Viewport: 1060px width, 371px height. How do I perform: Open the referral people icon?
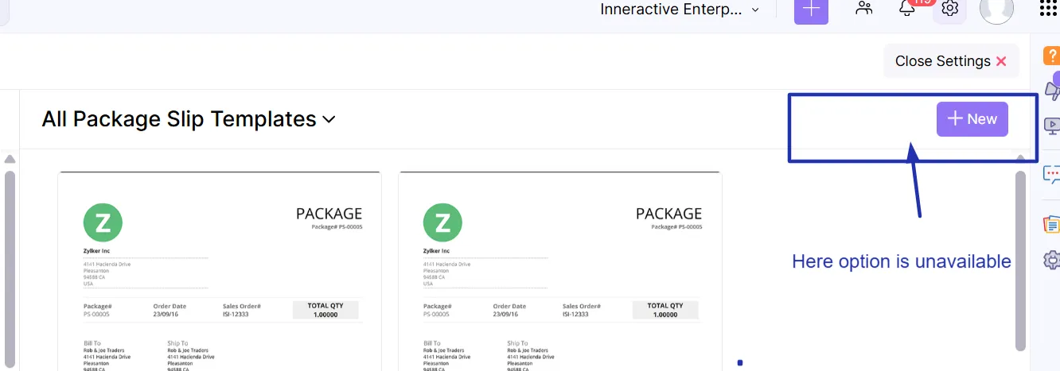(x=863, y=9)
